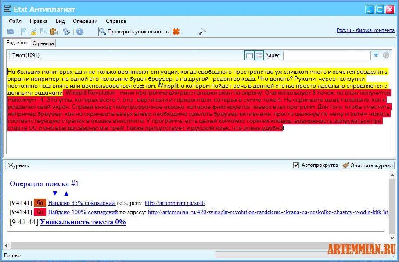Click the hammer tool icon in toolbar
Viewport: 399px width, 262px height.
pyautogui.click(x=202, y=32)
